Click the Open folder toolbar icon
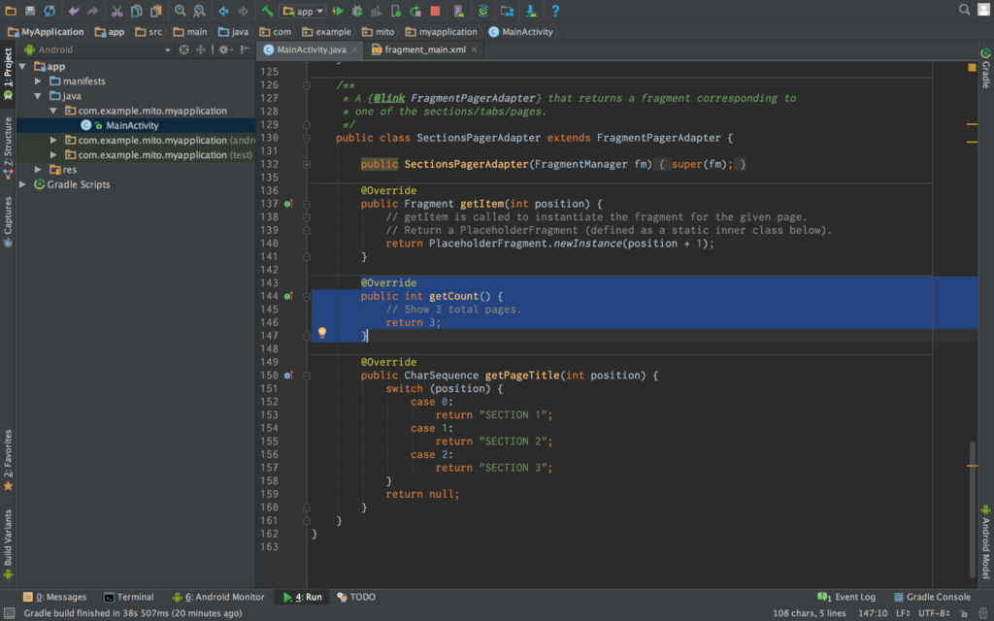Screen dimensions: 994x621 point(11,11)
